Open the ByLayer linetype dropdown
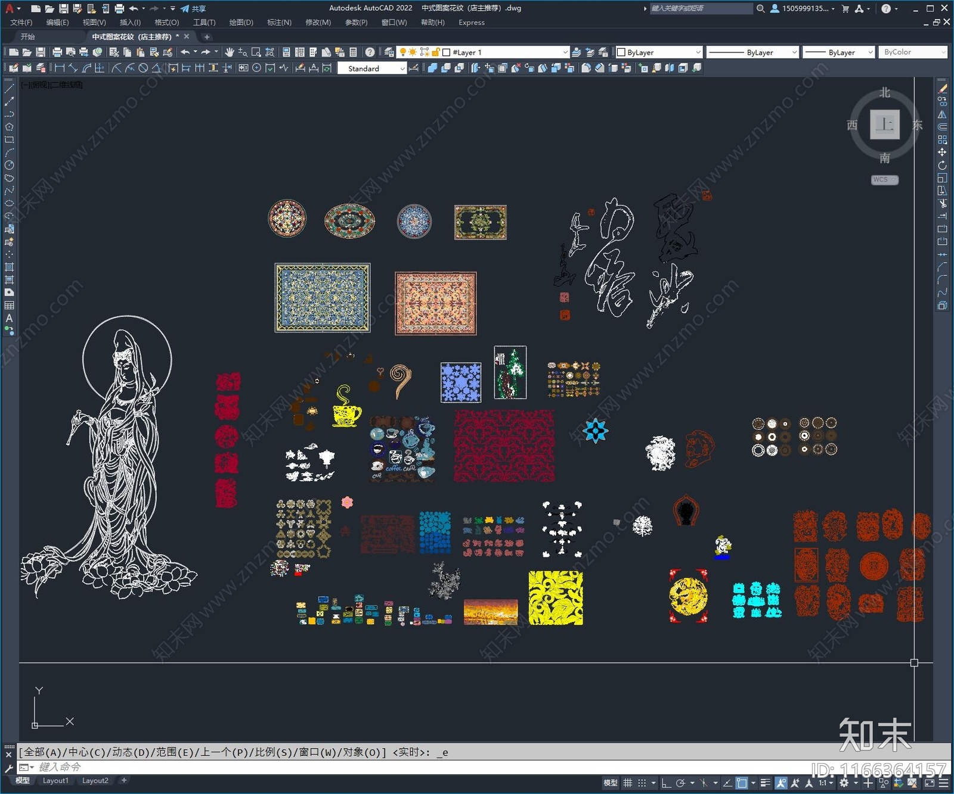Image resolution: width=954 pixels, height=794 pixels. (x=752, y=52)
